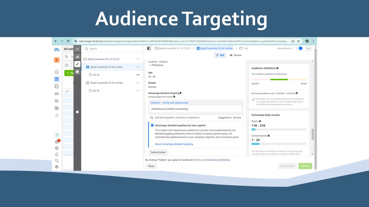Open options for Beybi Essentials Ph 12/12/22 campaign
The image size is (369, 207).
(138, 59)
